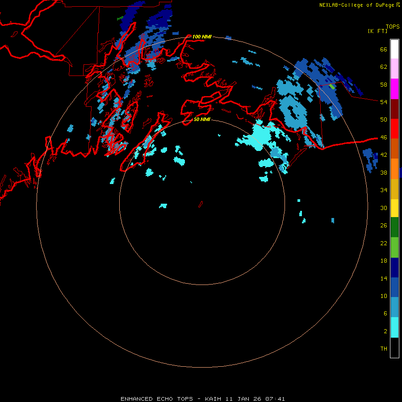Select the dark red 50-54 kft legend swatch
The image size is (402, 402).
click(x=394, y=109)
